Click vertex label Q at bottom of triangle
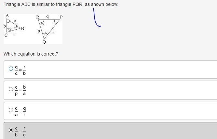The image size is (217, 139). 44,42
